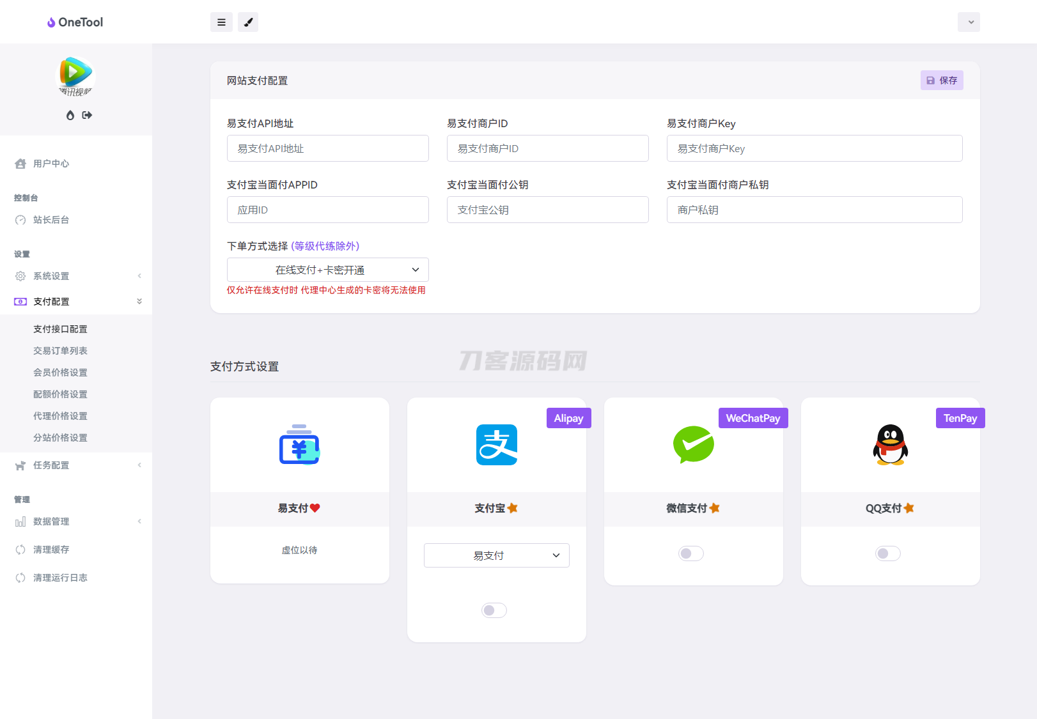Enable the QQ支付 toggle switch

click(x=887, y=553)
